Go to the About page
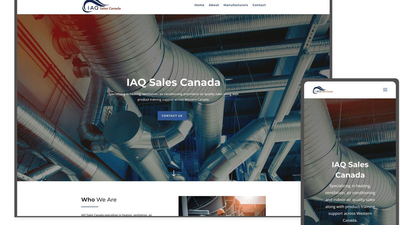The image size is (414, 225). coord(214,5)
